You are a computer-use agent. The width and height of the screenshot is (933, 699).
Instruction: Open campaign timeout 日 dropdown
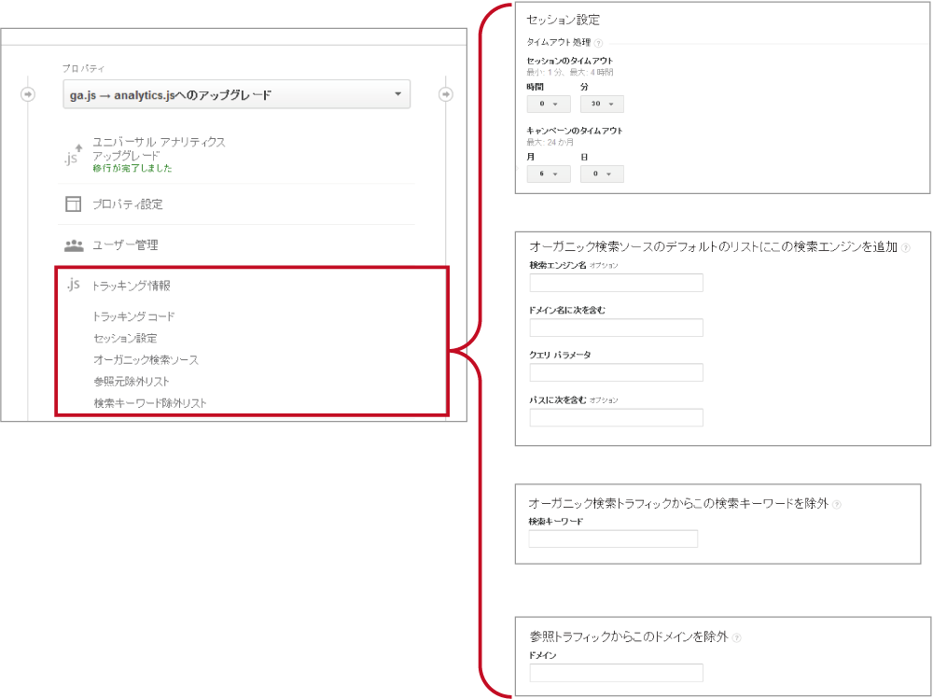pyautogui.click(x=602, y=174)
